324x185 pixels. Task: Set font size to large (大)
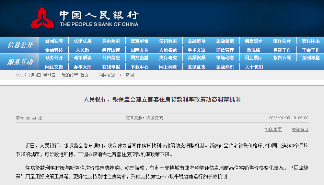(28, 118)
